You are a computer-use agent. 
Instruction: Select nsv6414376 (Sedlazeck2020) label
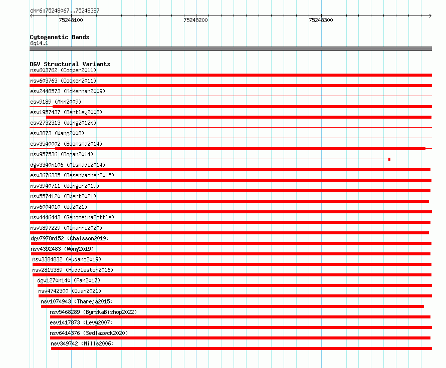[89, 333]
